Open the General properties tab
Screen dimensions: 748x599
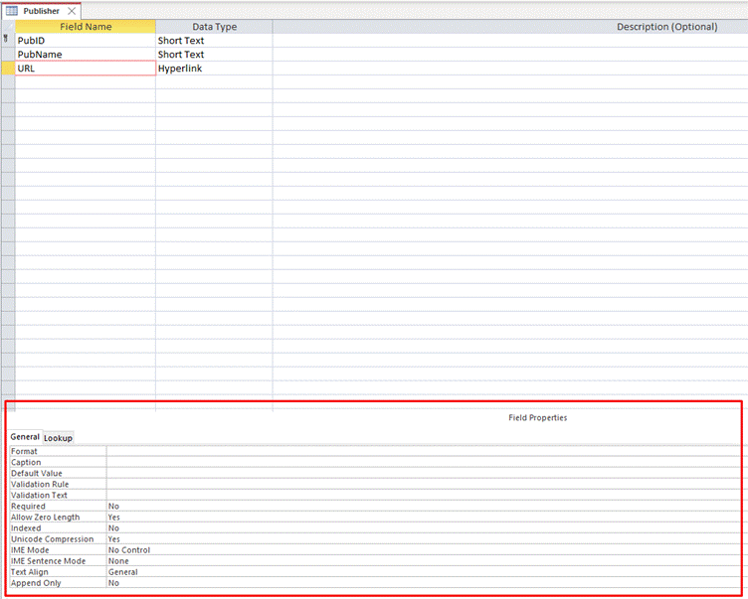click(x=25, y=437)
